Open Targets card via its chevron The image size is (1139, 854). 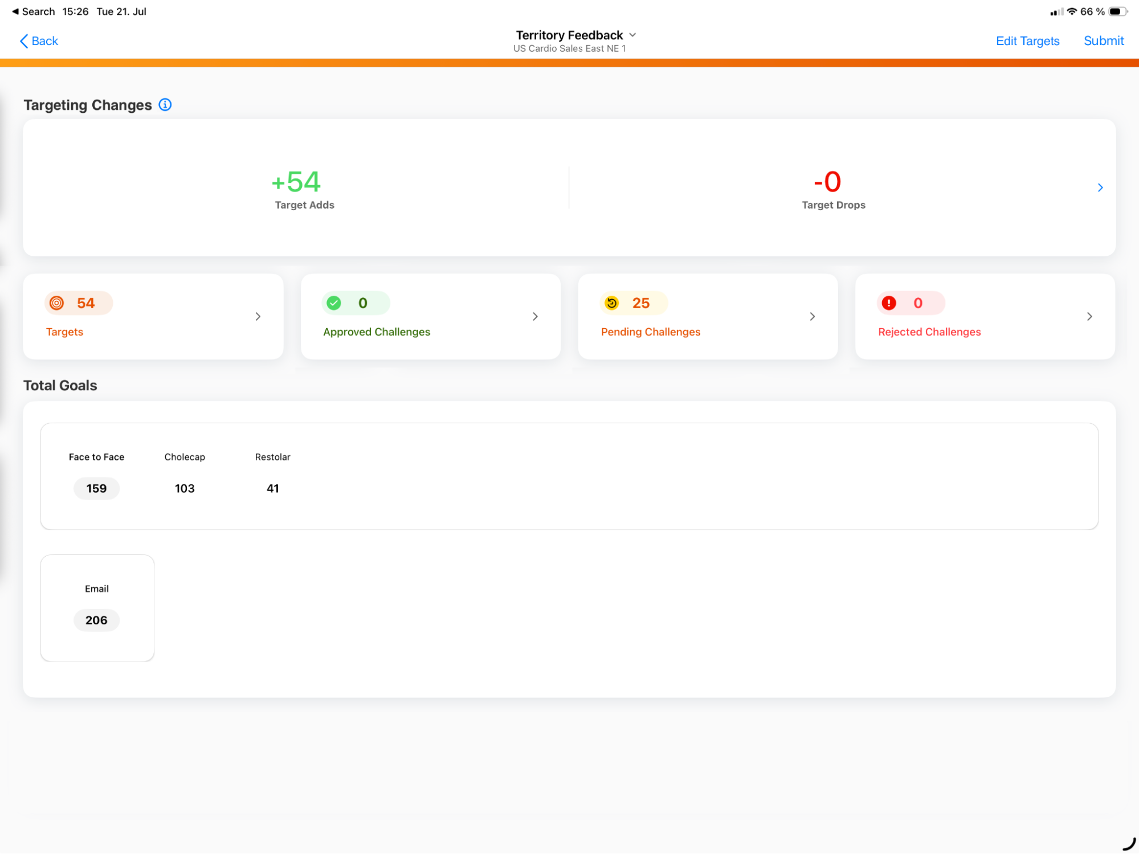[258, 317]
